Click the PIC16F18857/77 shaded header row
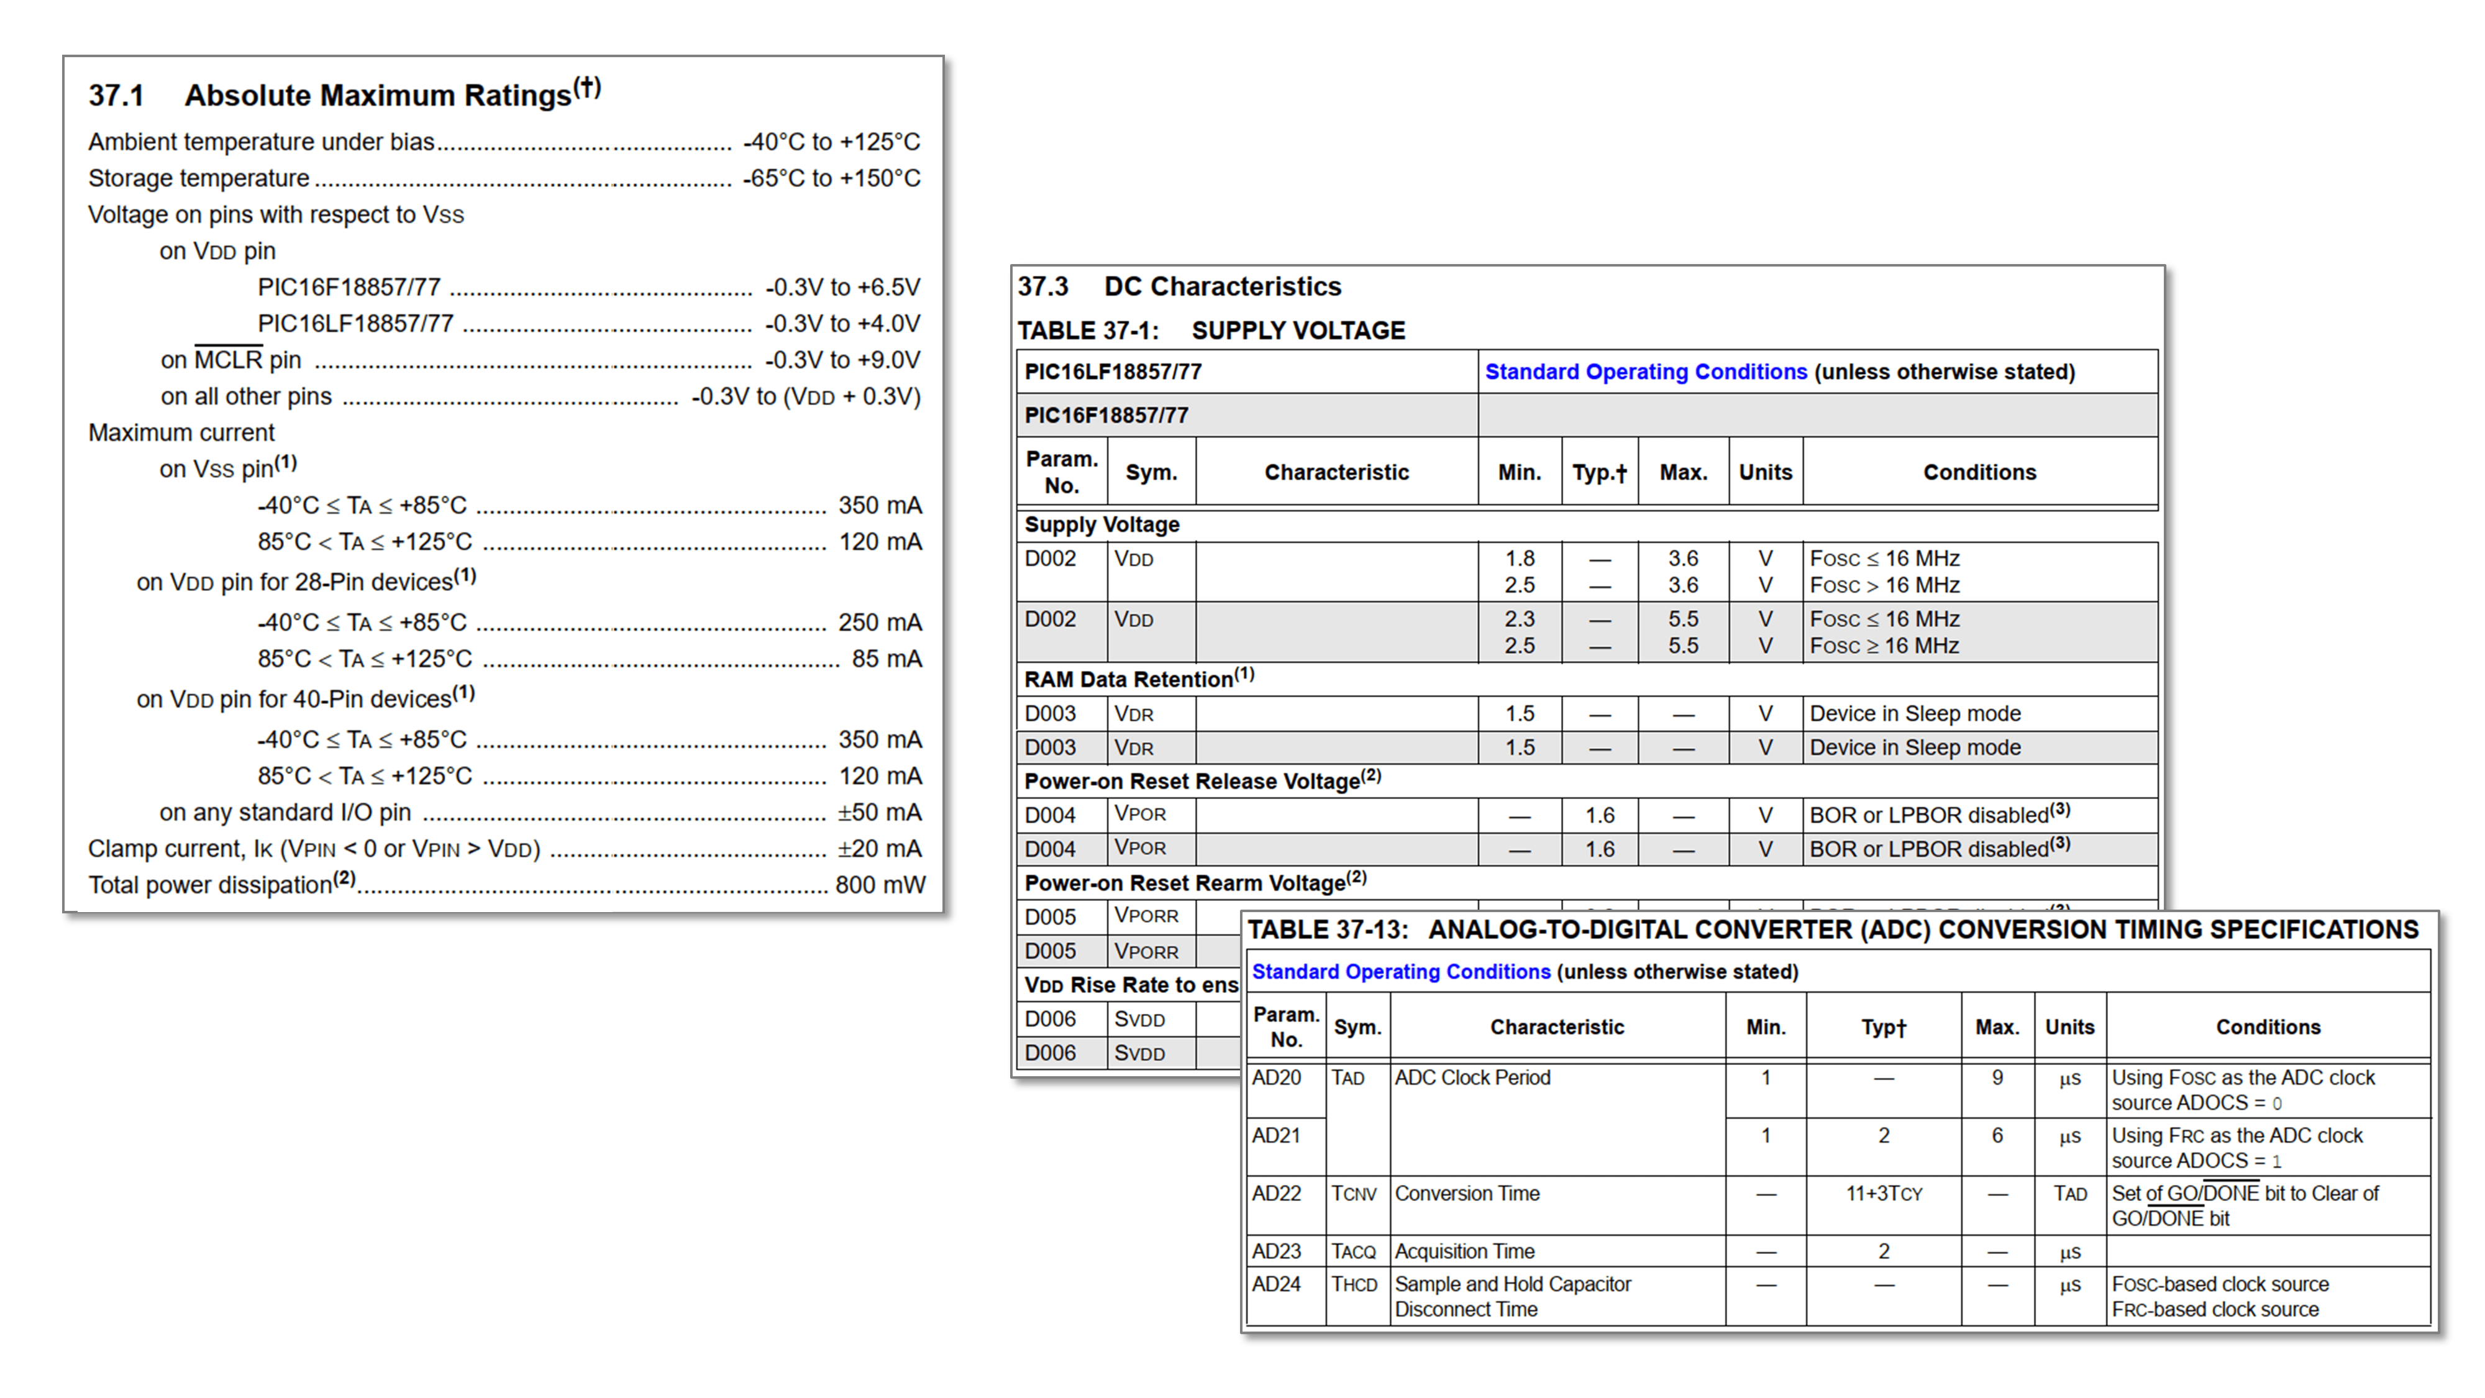The image size is (2485, 1398). 1587,416
